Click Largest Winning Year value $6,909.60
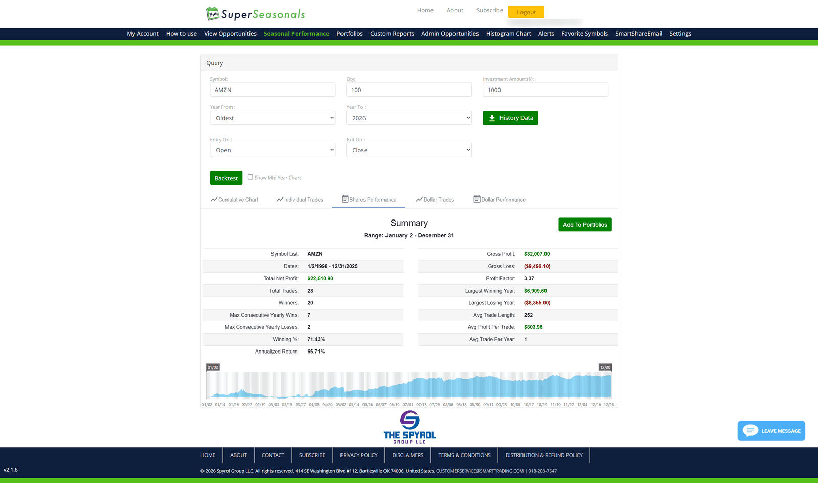This screenshot has width=818, height=483. coord(535,291)
